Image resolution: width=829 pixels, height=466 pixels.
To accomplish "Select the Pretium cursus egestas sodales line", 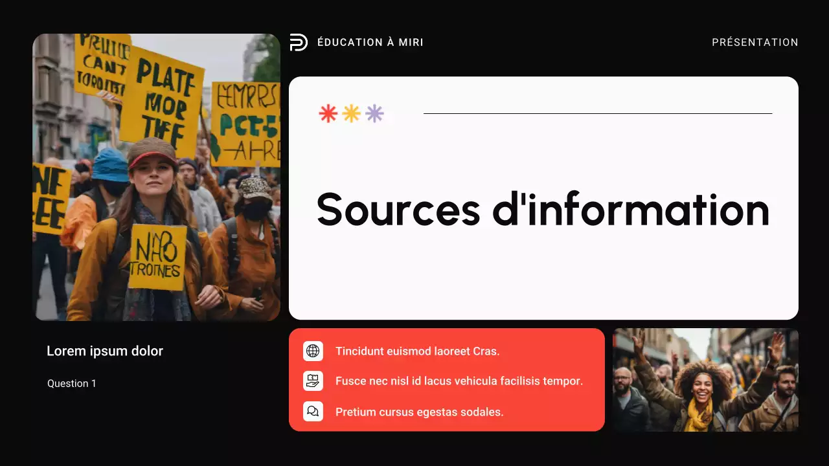I will tap(419, 412).
